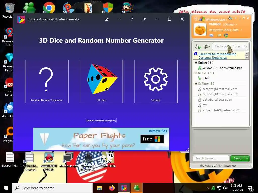Click the folder icon in Messenger header
The width and height of the screenshot is (258, 193).
[219, 35]
